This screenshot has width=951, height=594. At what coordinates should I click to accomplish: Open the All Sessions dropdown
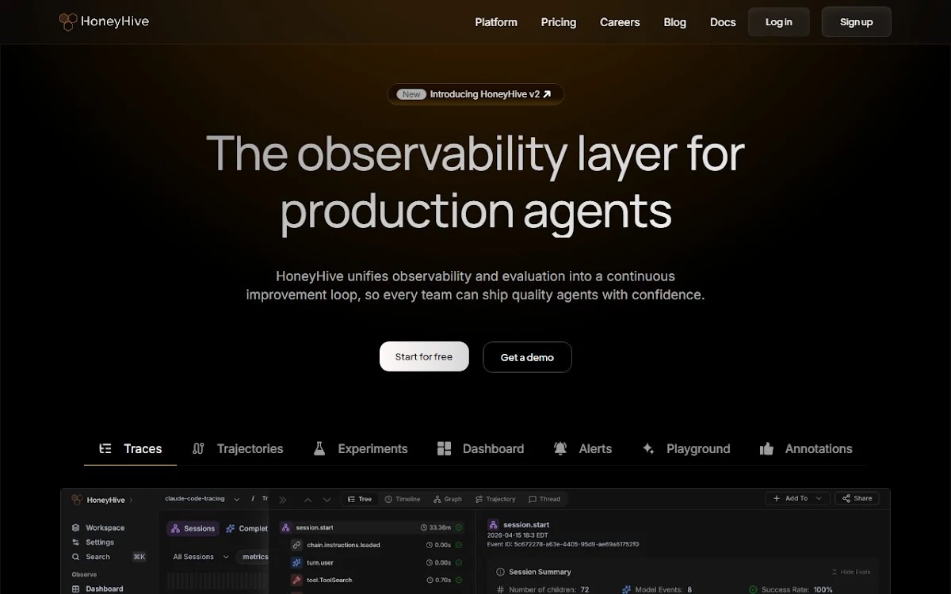click(201, 557)
